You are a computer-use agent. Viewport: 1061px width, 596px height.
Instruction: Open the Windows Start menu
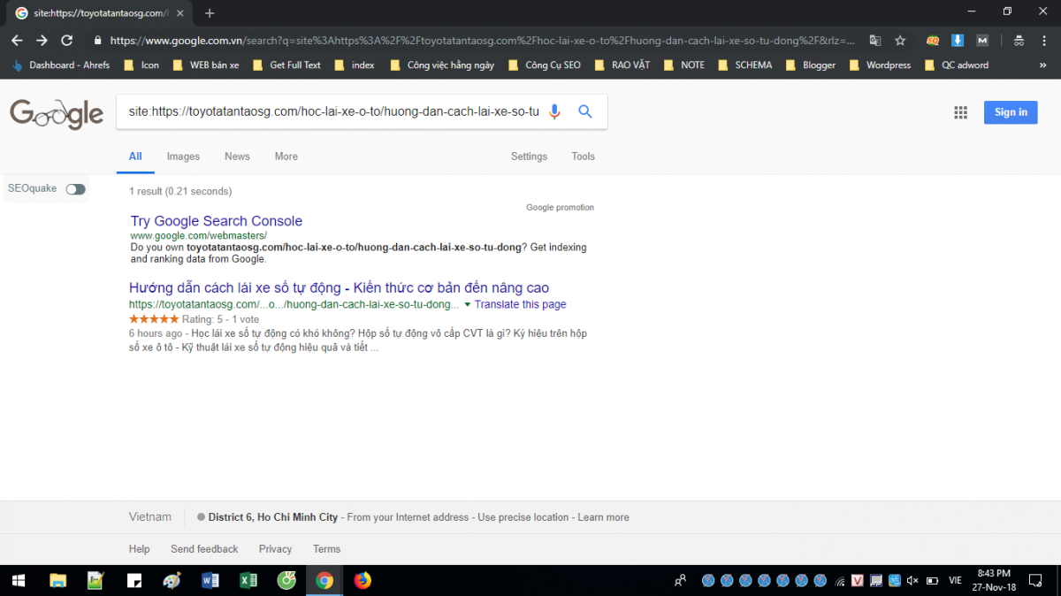coord(18,580)
